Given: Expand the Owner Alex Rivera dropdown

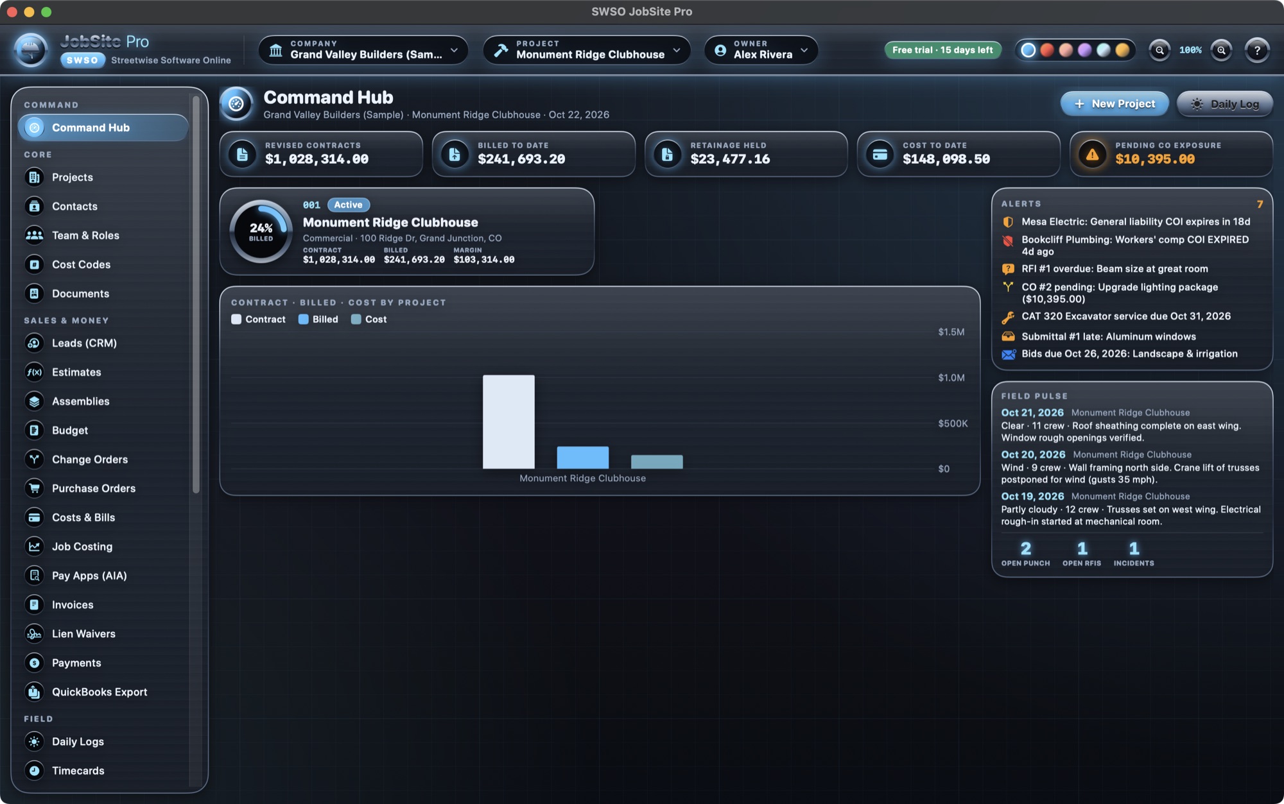Looking at the screenshot, I should coord(761,50).
